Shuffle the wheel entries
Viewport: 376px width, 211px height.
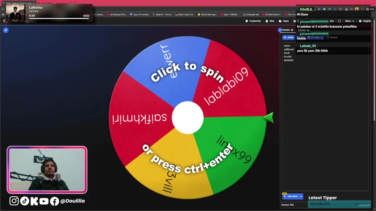click(x=288, y=38)
